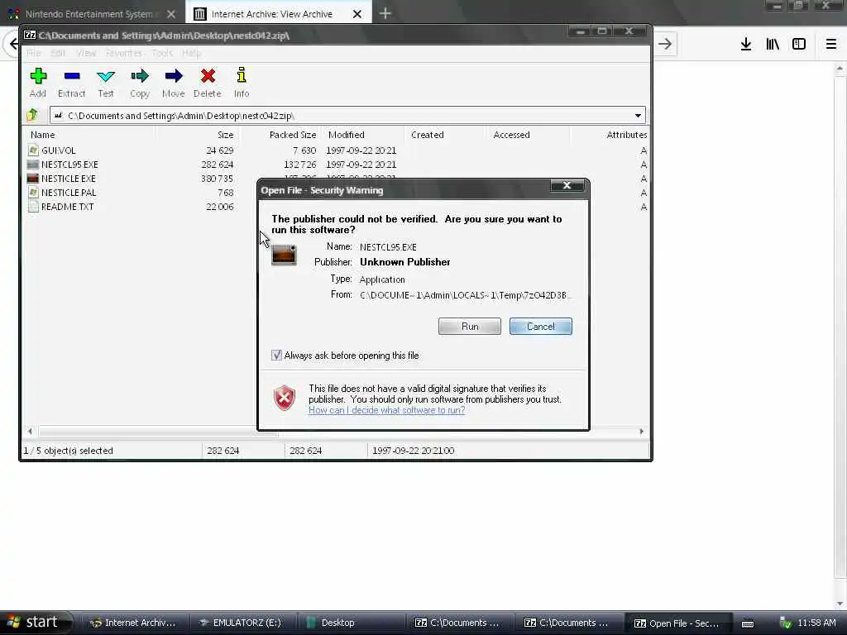Select the NESTICLE.PAL file icon
Viewport: 847px width, 635px height.
(x=33, y=192)
